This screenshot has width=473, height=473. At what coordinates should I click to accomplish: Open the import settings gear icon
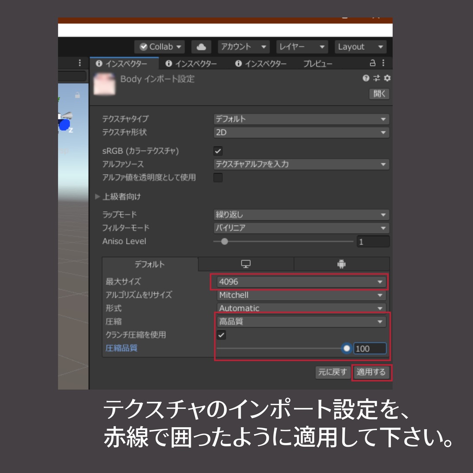click(387, 78)
